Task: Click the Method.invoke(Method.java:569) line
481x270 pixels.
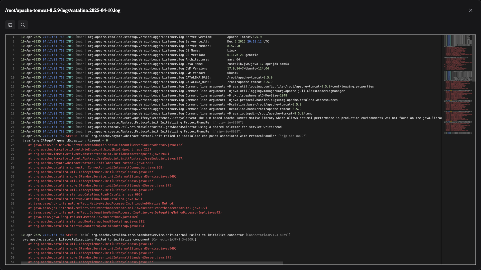Action: (83, 217)
